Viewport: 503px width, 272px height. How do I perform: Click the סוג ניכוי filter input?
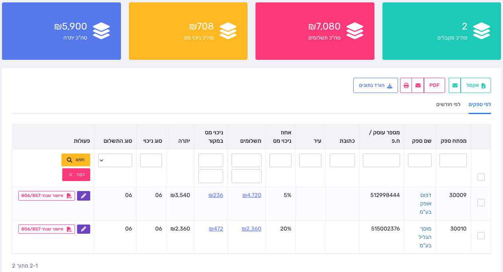pyautogui.click(x=151, y=160)
